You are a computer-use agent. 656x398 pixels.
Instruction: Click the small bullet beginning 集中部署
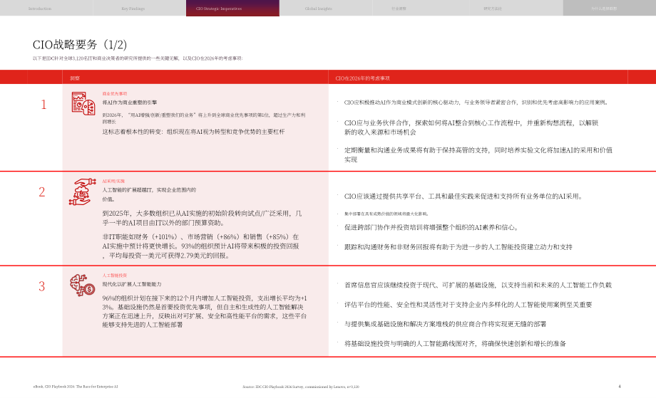(386, 214)
